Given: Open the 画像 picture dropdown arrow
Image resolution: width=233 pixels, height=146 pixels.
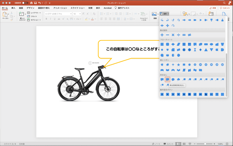Looking at the screenshot, I should (x=158, y=14).
